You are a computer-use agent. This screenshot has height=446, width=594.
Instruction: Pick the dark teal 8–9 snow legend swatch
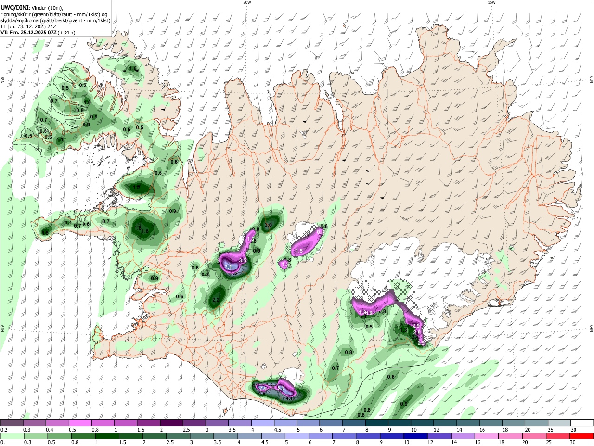(x=376, y=423)
